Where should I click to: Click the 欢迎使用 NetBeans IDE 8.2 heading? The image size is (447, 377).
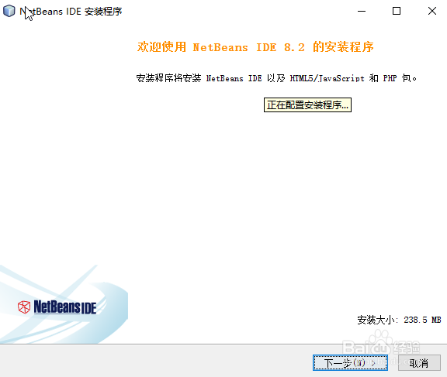click(x=255, y=47)
